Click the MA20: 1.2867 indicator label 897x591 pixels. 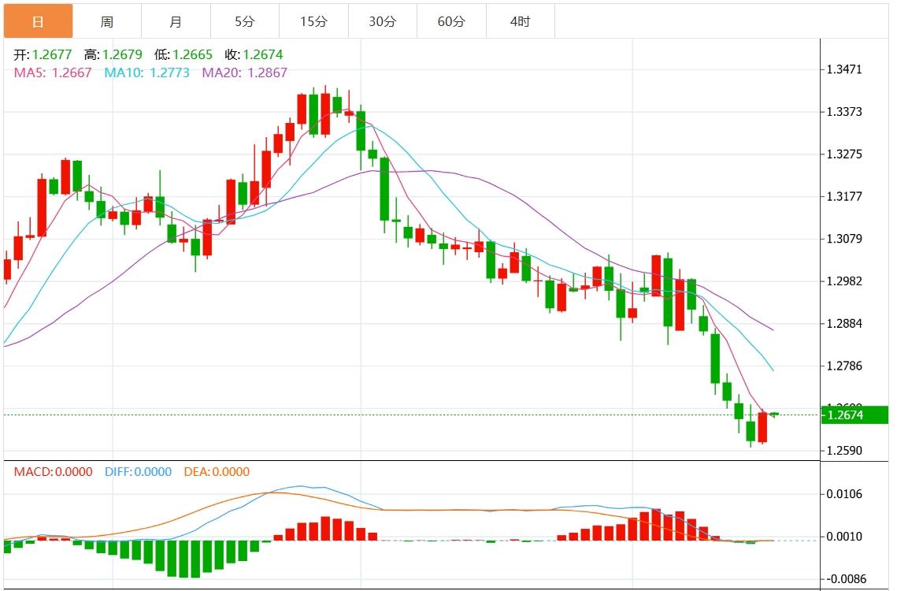[x=245, y=72]
